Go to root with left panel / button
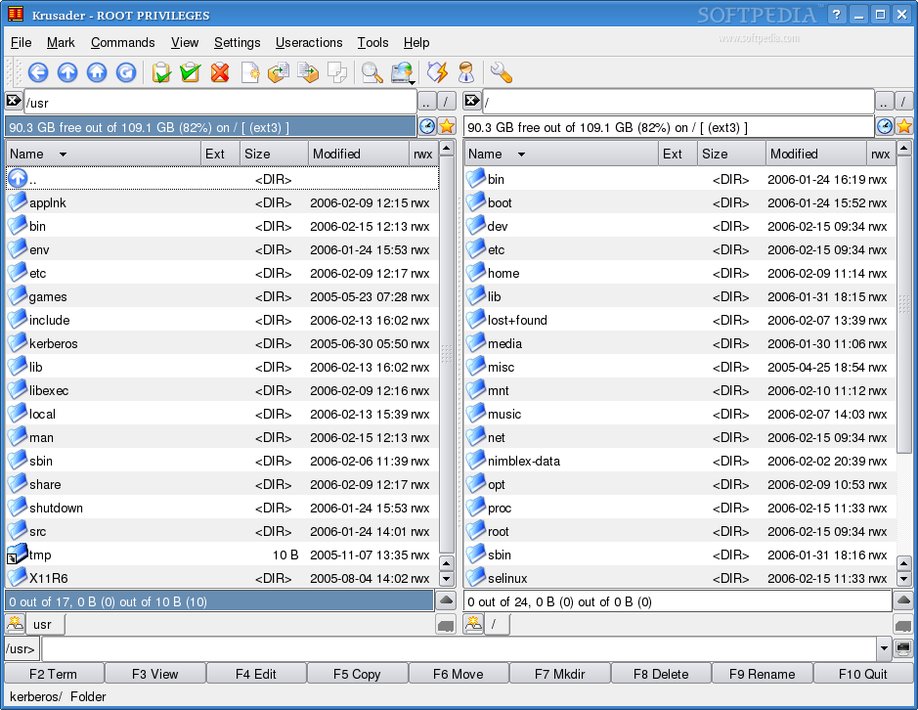The image size is (918, 710). click(x=446, y=102)
